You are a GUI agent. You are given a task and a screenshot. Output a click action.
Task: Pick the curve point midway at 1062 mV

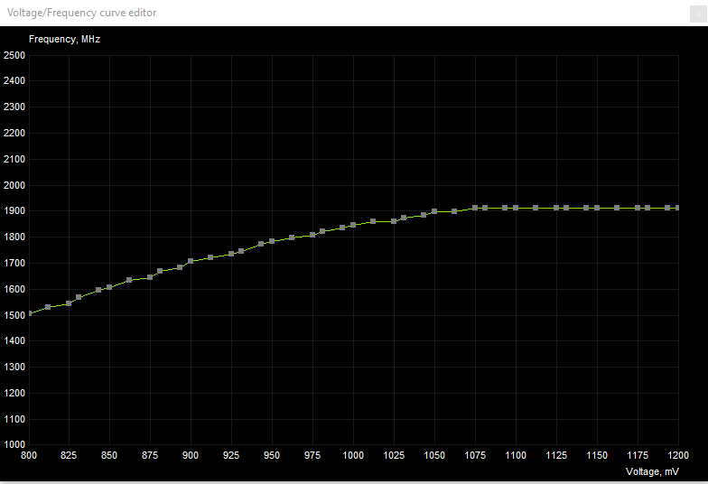(x=454, y=211)
